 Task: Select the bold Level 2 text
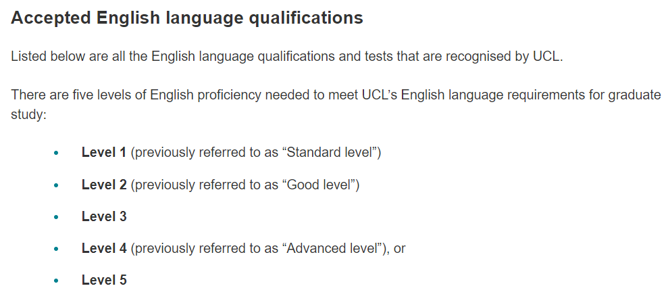(104, 185)
